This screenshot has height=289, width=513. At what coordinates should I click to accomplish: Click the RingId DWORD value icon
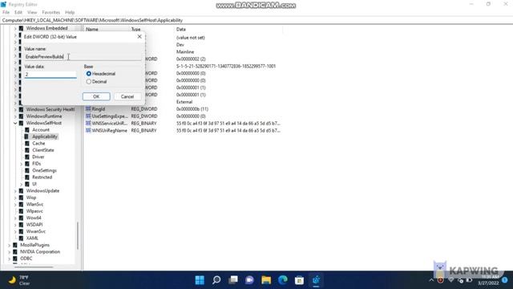tap(88, 109)
